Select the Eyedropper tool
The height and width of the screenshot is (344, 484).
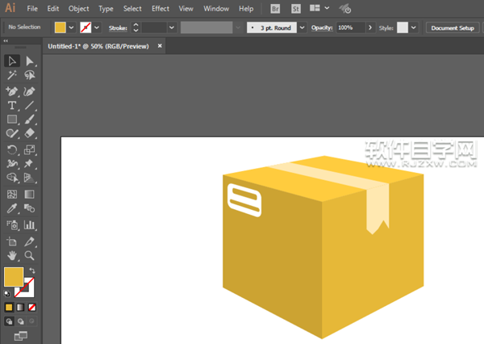click(x=12, y=209)
